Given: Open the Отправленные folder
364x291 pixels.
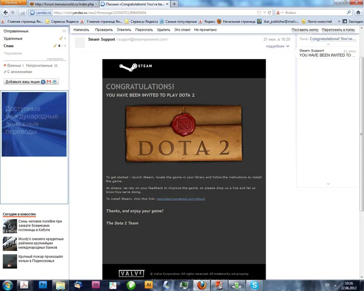Looking at the screenshot, I should click(x=16, y=31).
